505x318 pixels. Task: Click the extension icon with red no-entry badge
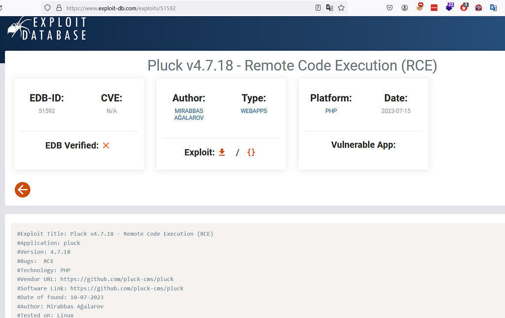coord(420,7)
